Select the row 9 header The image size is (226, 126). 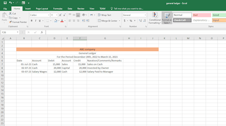coord(2,72)
